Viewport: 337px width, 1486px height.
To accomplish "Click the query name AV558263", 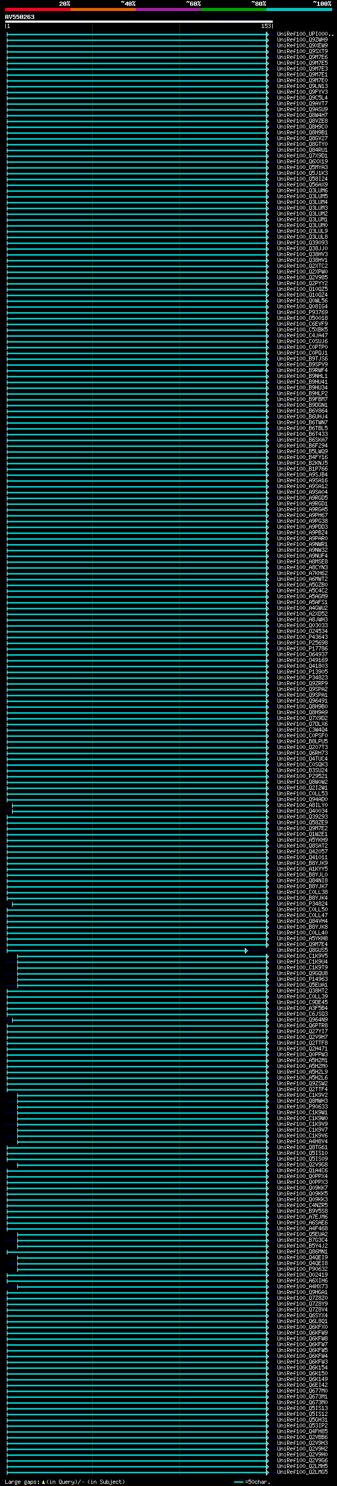I will 19,17.
